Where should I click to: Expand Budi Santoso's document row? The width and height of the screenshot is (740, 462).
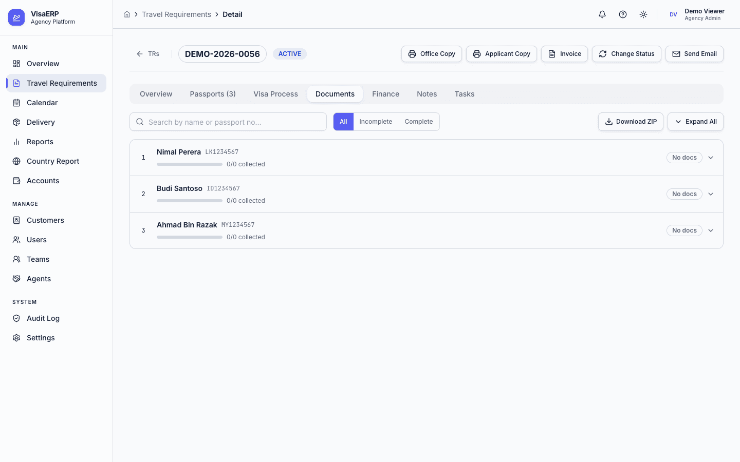pos(711,194)
